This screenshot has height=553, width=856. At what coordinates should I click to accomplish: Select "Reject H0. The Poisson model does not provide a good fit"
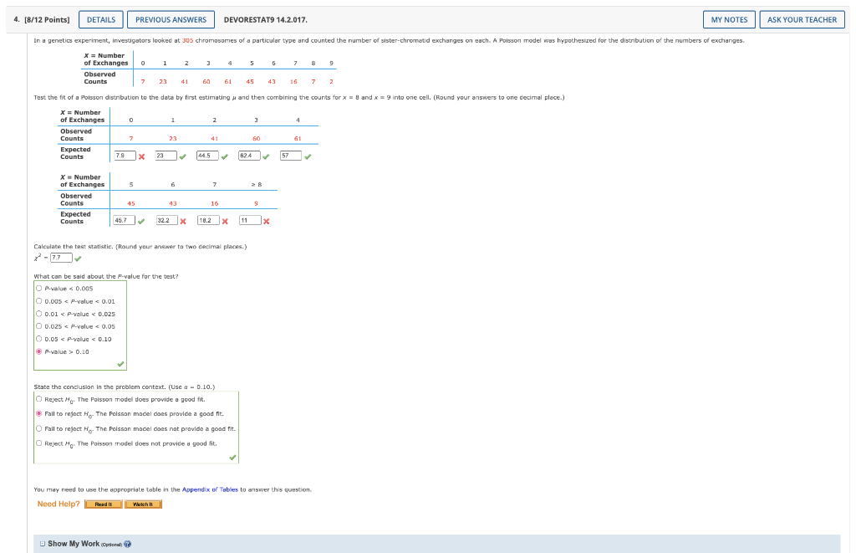click(37, 443)
